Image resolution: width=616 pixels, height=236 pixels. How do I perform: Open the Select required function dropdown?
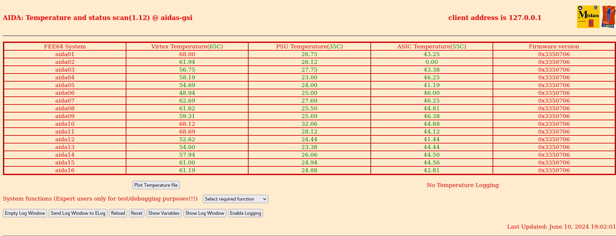235,199
